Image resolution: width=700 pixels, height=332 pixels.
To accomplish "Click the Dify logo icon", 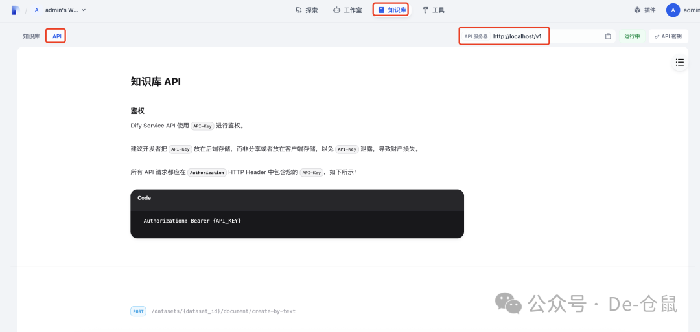I will [x=16, y=10].
